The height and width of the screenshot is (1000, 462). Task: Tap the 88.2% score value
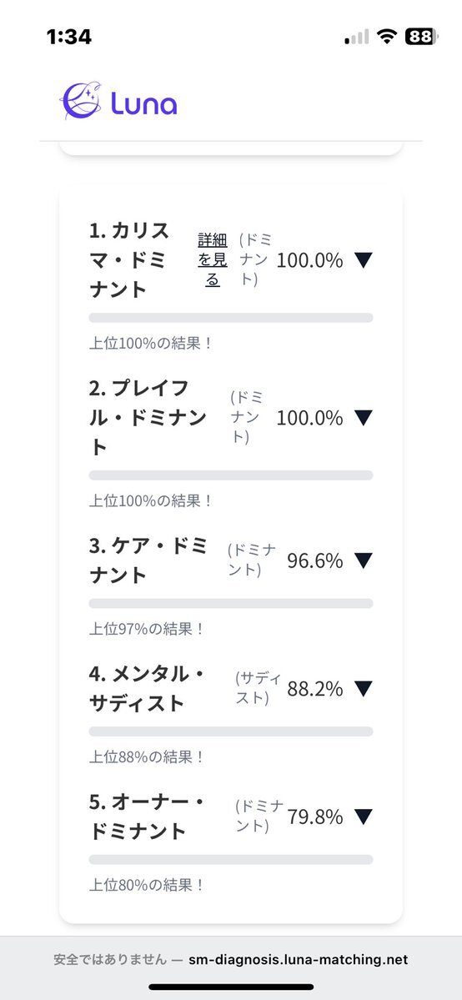pos(314,689)
